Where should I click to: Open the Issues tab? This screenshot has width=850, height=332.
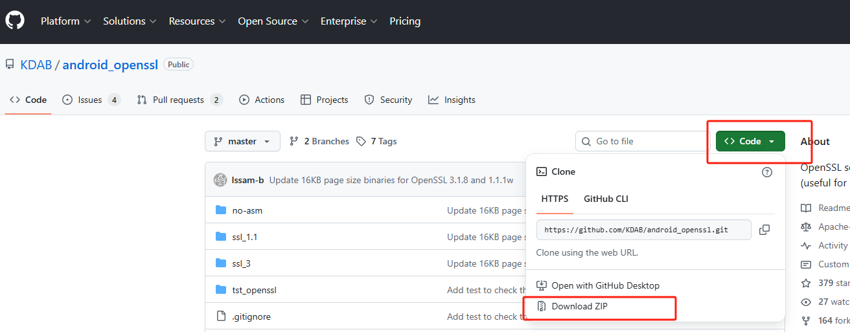[x=91, y=100]
